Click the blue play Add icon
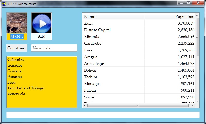The image size is (206, 124). tap(41, 23)
